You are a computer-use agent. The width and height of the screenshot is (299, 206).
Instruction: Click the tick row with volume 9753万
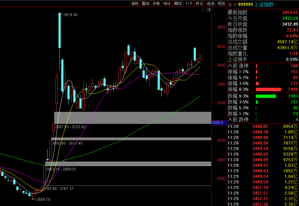click(x=263, y=160)
